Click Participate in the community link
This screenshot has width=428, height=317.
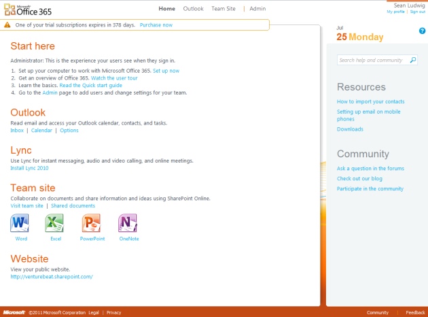tap(370, 188)
